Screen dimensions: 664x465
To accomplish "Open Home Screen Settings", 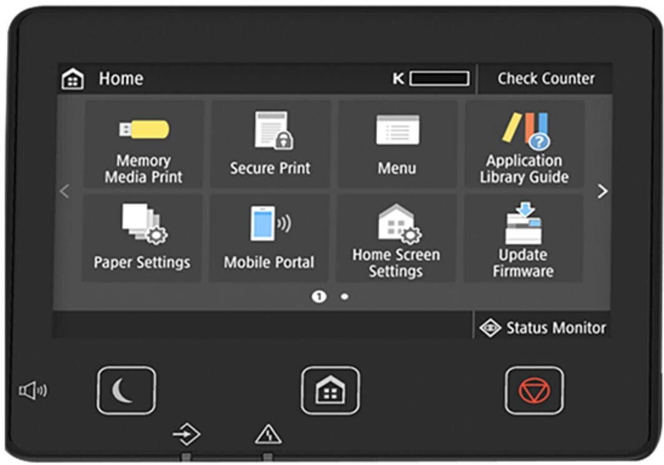I will [x=396, y=238].
